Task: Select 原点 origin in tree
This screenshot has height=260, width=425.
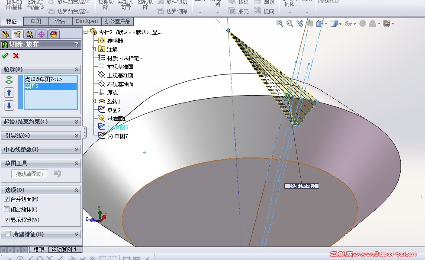Action: tap(113, 93)
